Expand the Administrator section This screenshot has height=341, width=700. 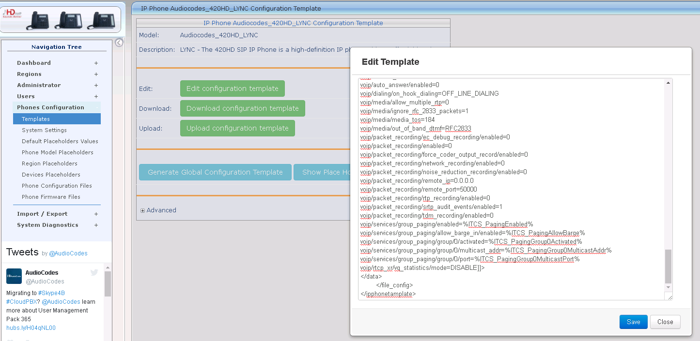[x=96, y=85]
